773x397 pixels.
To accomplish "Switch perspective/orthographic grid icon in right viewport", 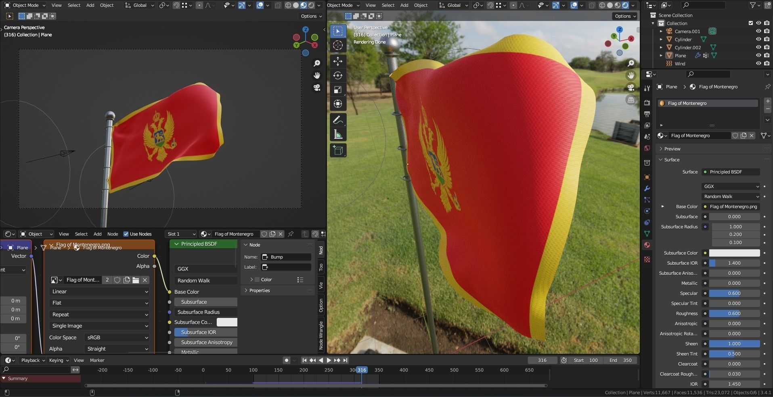I will (x=631, y=100).
